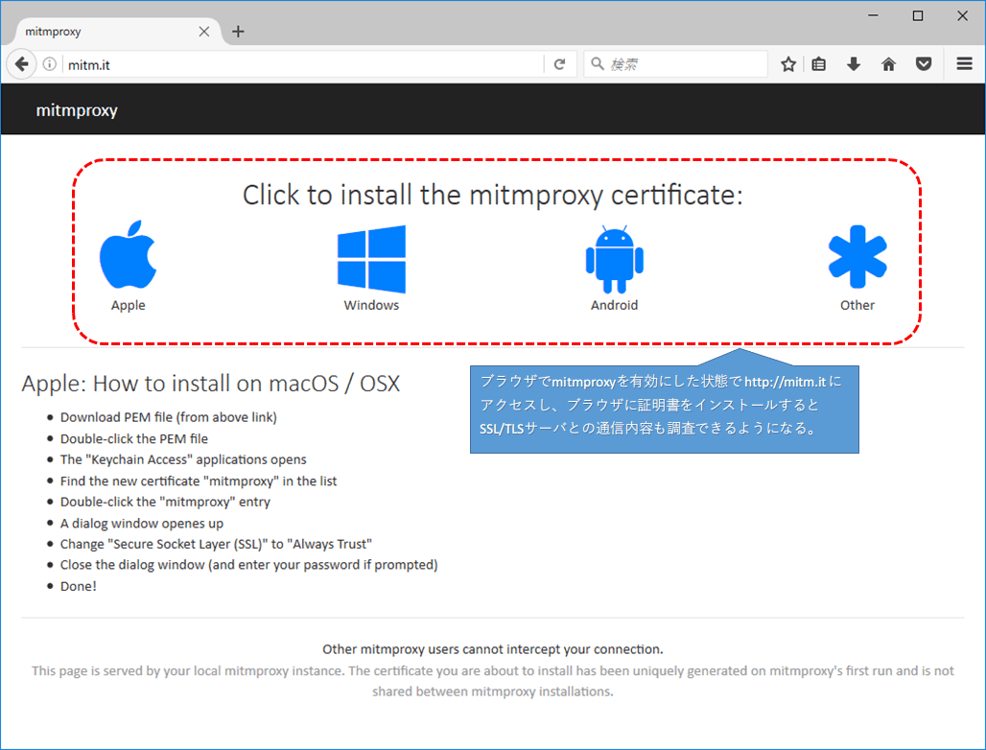The image size is (986, 750).
Task: Click the Android robot certificate icon
Action: click(x=615, y=259)
